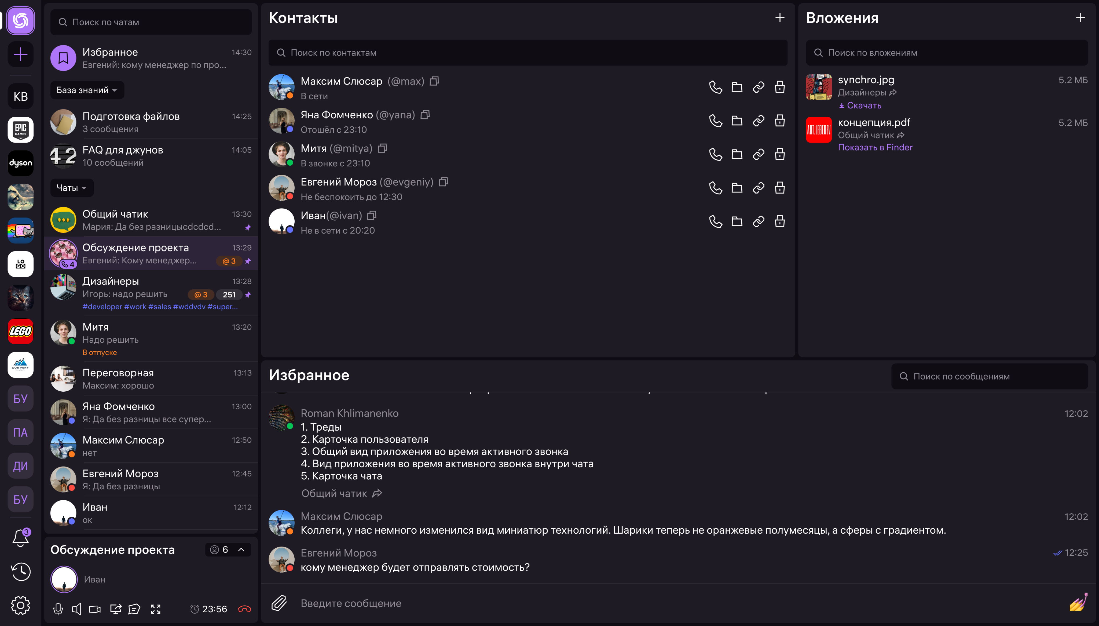Screen dimensions: 1099x626
Task: Select the Избранное chat item
Action: pos(150,58)
